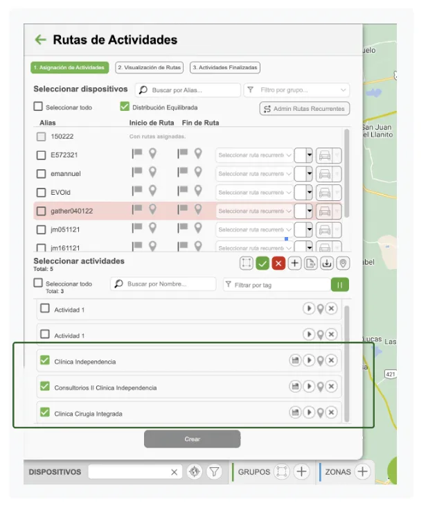The height and width of the screenshot is (506, 428).
Task: Click end location pin for gather040122
Action: pyautogui.click(x=198, y=209)
